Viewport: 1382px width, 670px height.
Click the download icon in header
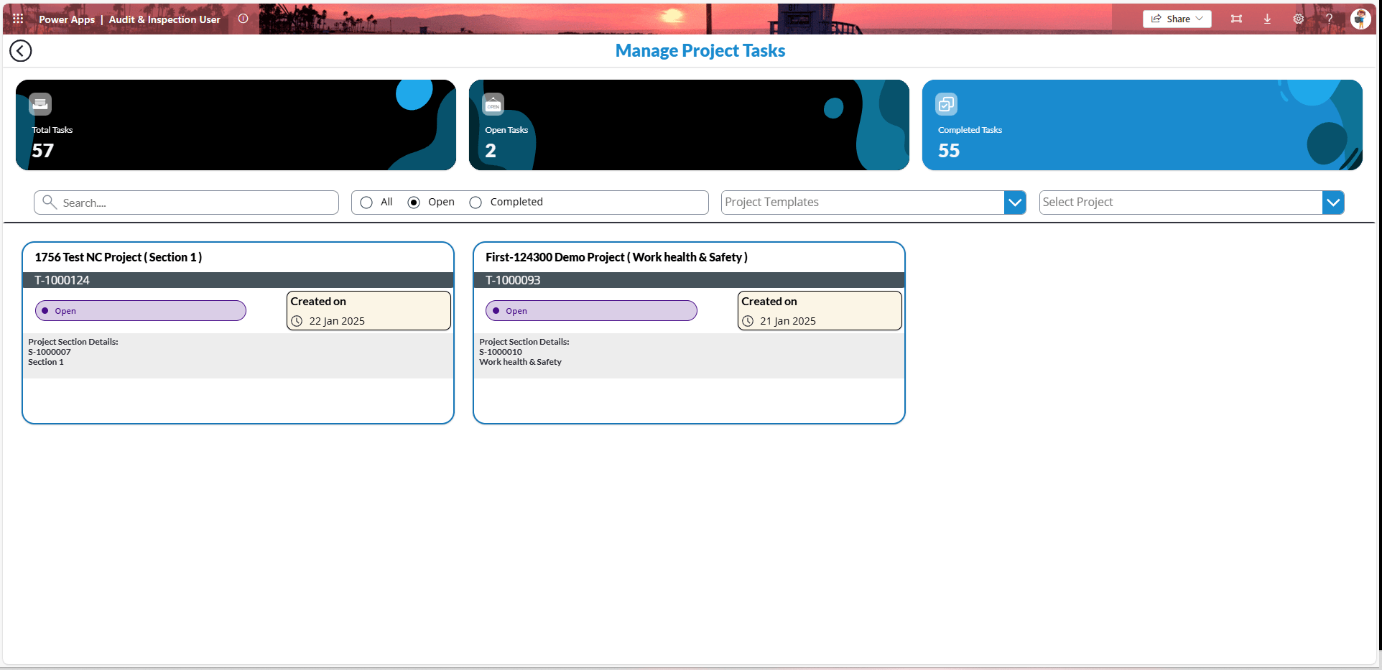(1267, 19)
